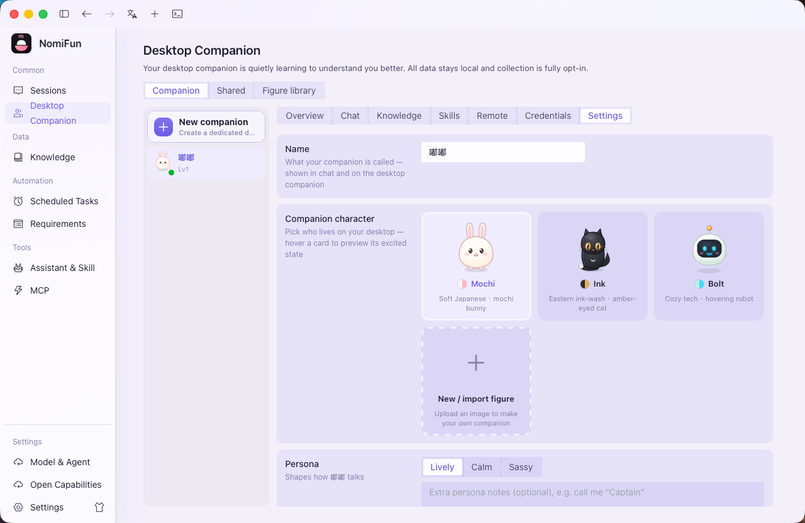
Task: Select the Settings tab in companion panel
Action: click(x=605, y=116)
